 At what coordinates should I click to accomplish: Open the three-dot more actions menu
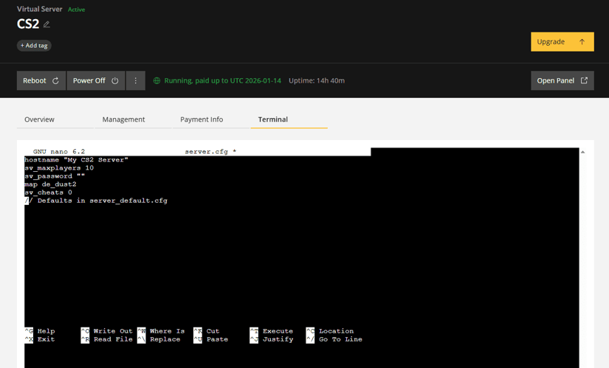point(135,80)
